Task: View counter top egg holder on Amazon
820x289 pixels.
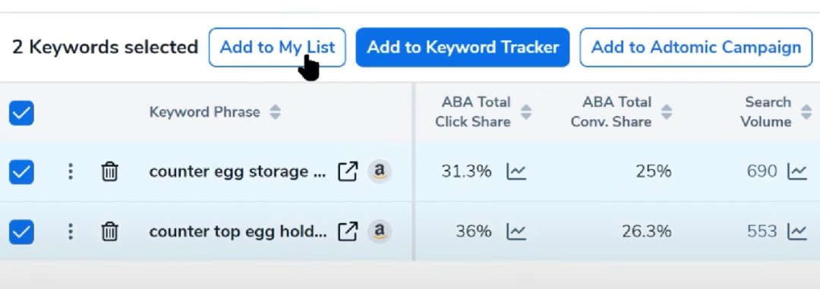Action: point(380,231)
